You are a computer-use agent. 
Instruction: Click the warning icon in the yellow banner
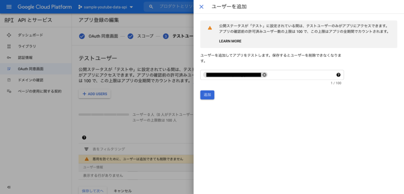87,159
